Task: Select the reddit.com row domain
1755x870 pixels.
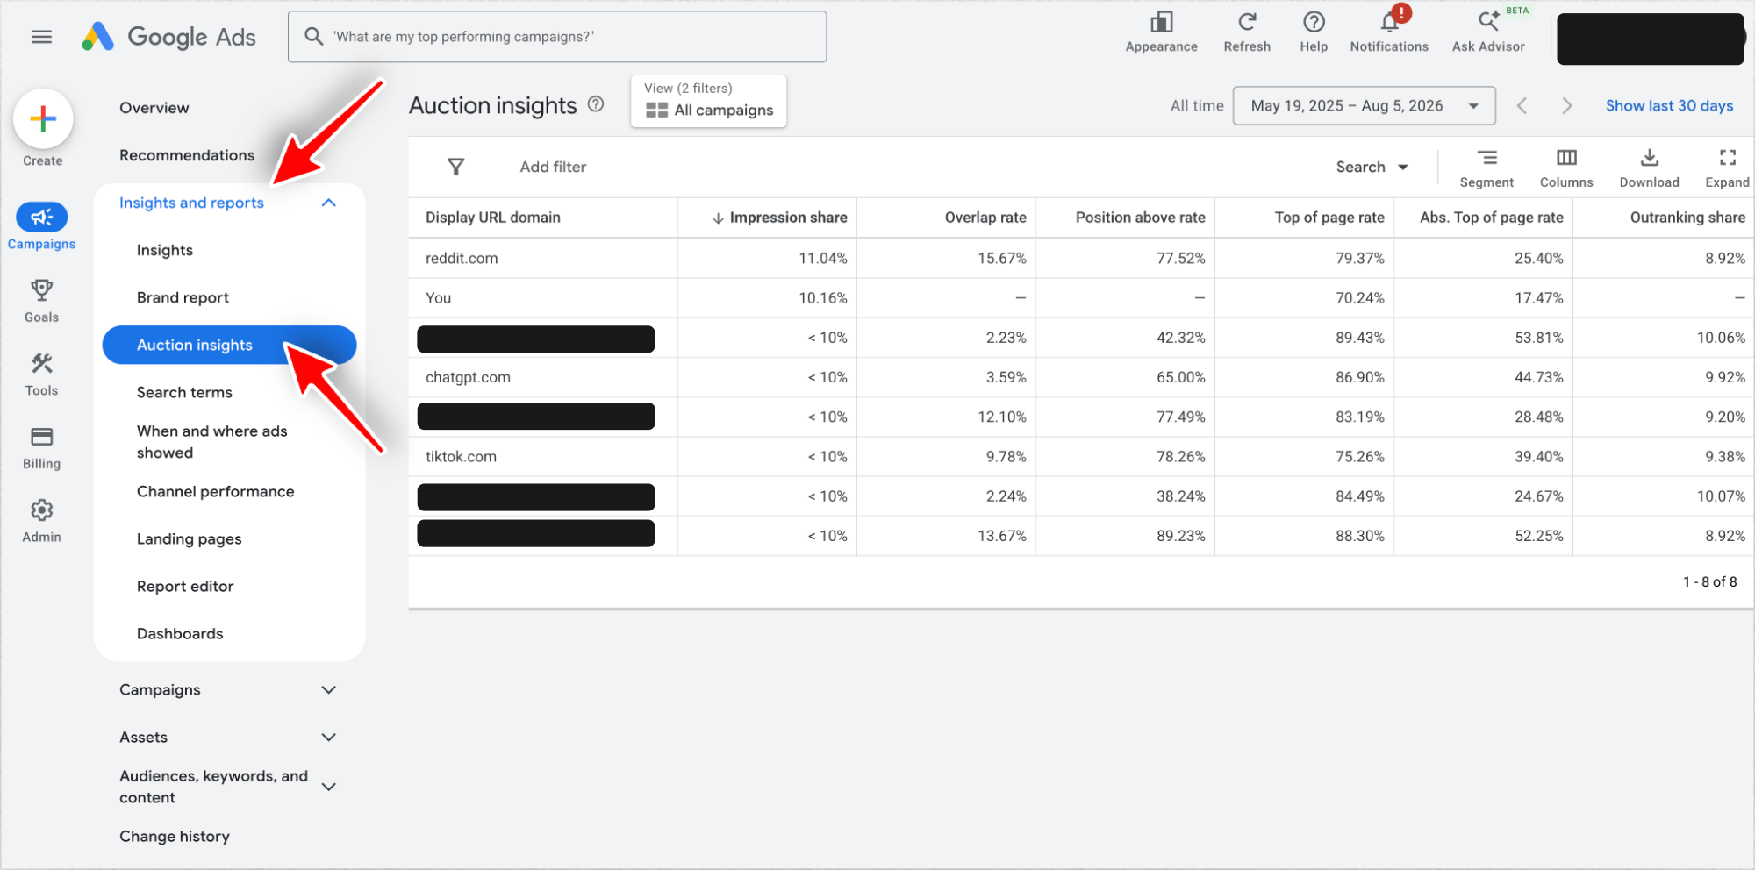Action: pos(462,259)
